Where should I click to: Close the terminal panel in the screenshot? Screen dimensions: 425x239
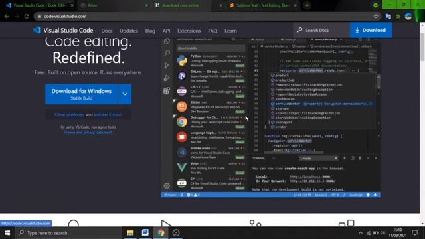[x=376, y=158]
